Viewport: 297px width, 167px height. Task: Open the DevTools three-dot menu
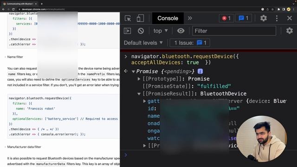coord(277,18)
